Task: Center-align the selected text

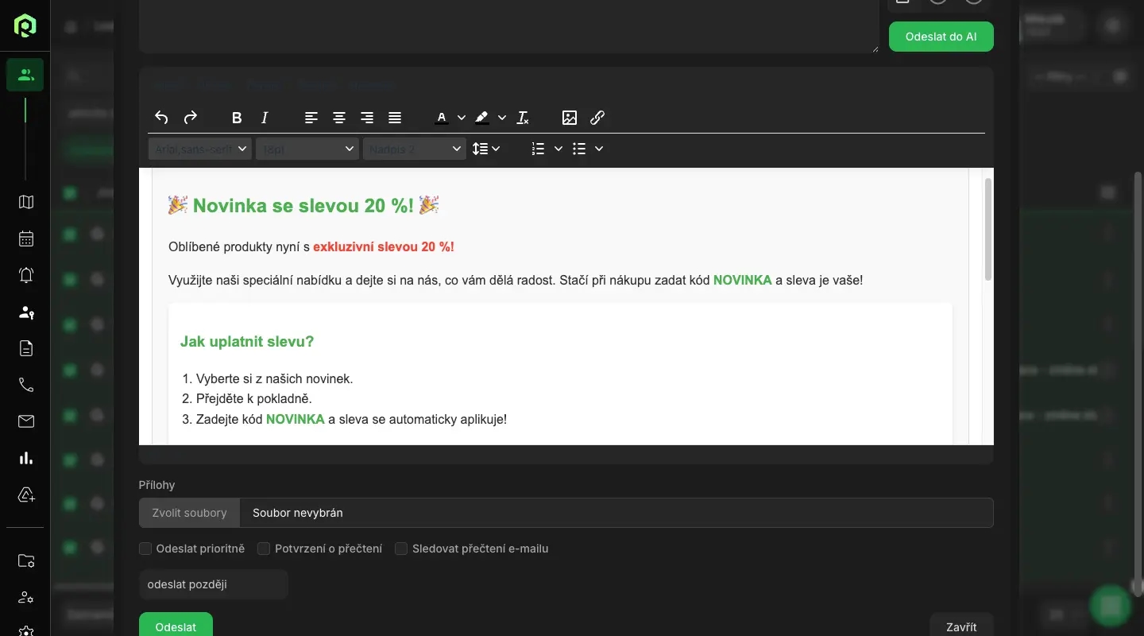Action: (x=339, y=118)
